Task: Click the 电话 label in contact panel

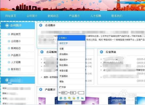Action: [x=5, y=98]
